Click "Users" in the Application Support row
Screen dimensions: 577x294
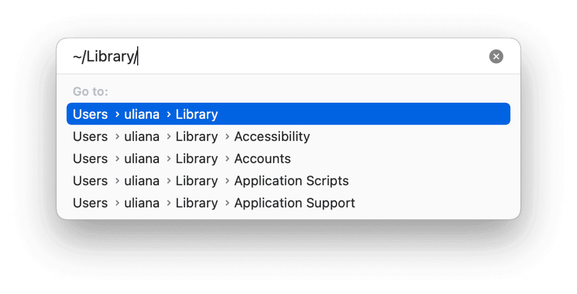click(90, 203)
